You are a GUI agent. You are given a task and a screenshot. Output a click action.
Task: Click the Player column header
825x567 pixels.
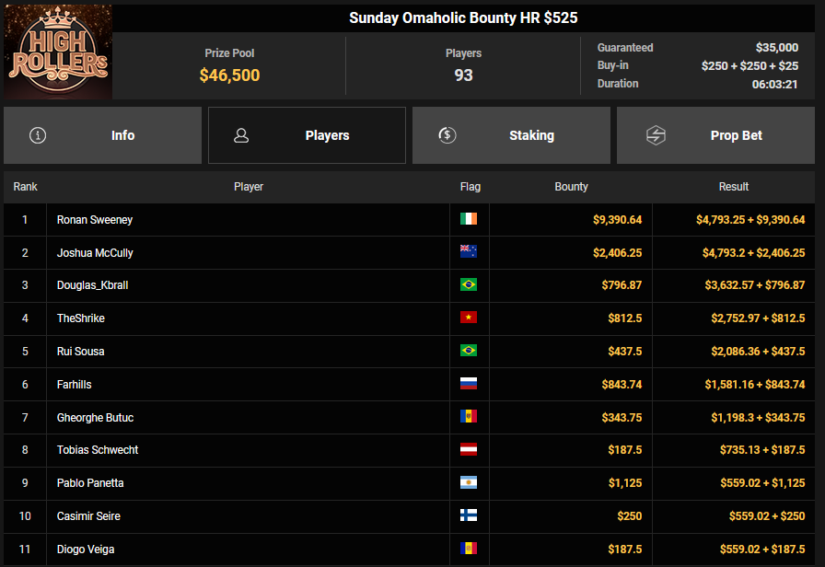tap(248, 187)
